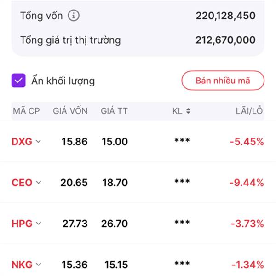Click the LÃI/LỖ column header

tap(248, 111)
